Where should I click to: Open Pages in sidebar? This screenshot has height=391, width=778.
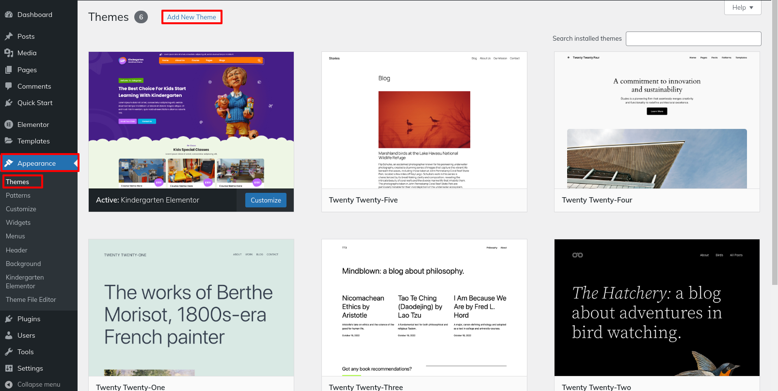(39, 70)
